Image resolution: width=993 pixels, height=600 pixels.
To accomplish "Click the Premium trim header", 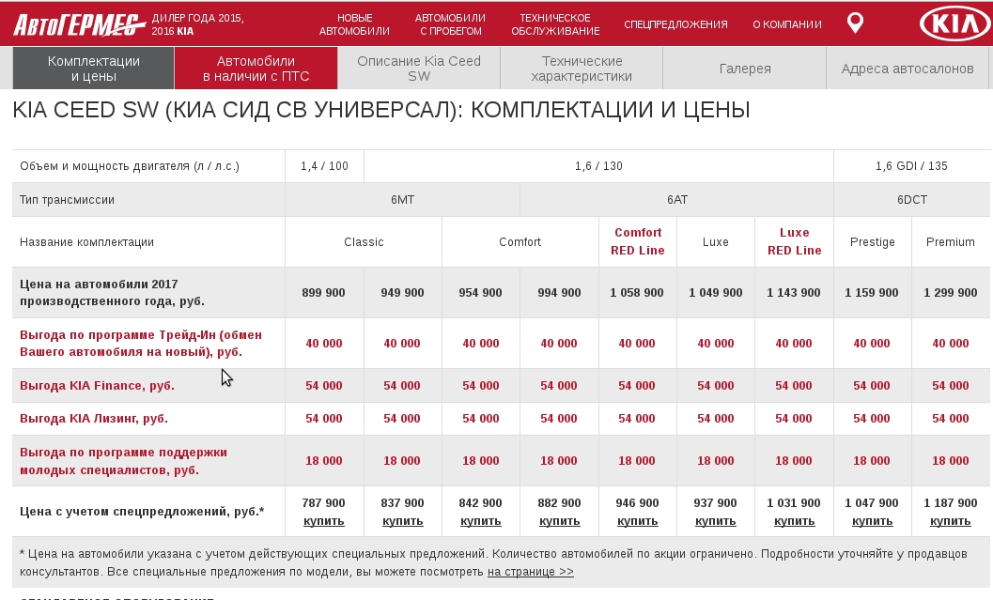I will click(951, 241).
